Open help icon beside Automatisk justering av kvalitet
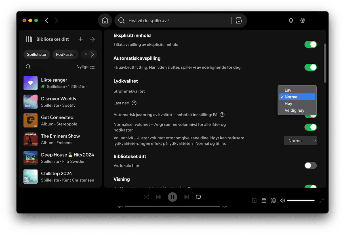345x235 pixels. [x=222, y=115]
